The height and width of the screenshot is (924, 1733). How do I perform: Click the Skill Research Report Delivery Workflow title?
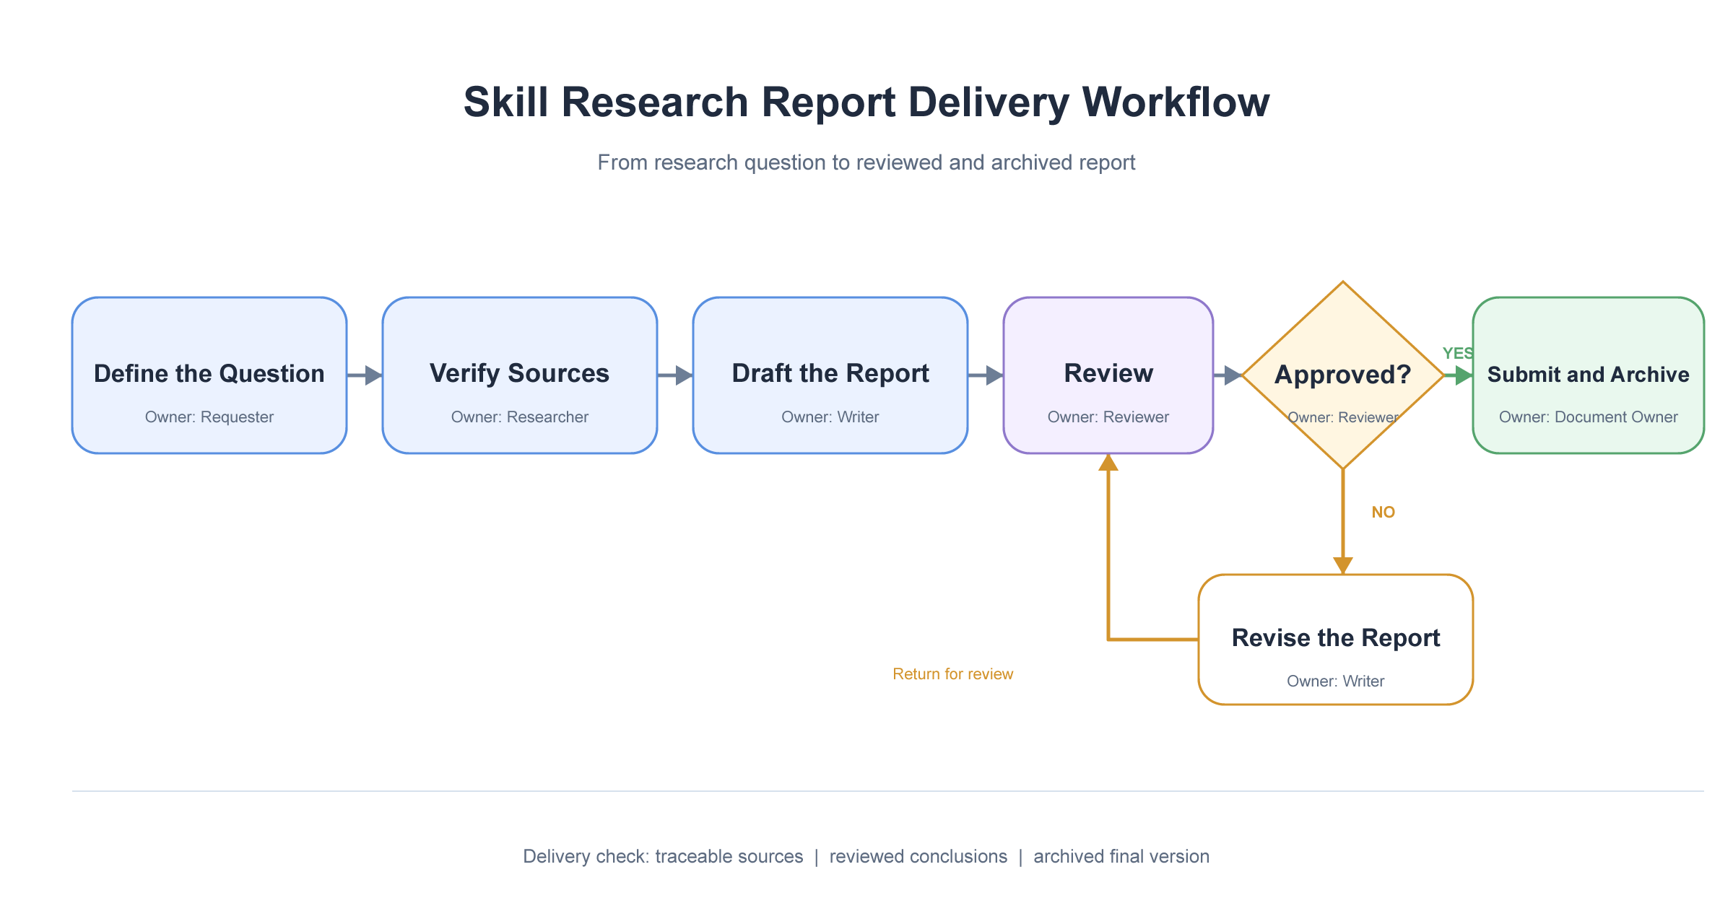tap(866, 102)
